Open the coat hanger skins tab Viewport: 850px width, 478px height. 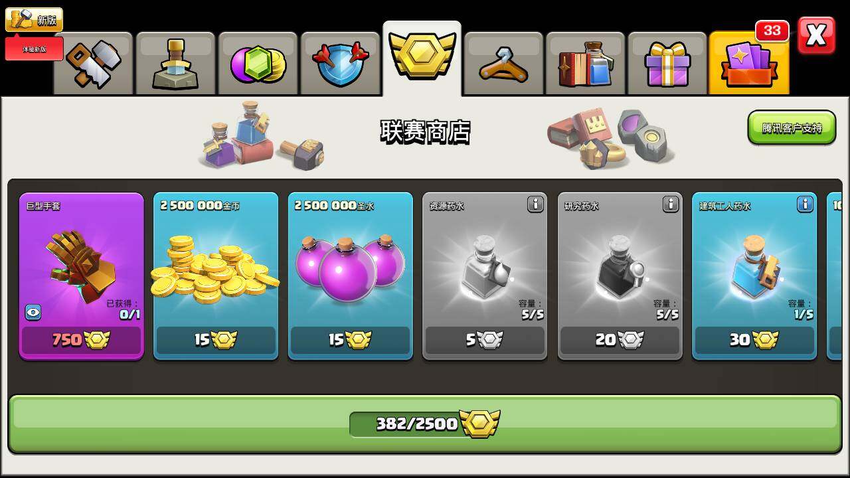(x=503, y=64)
